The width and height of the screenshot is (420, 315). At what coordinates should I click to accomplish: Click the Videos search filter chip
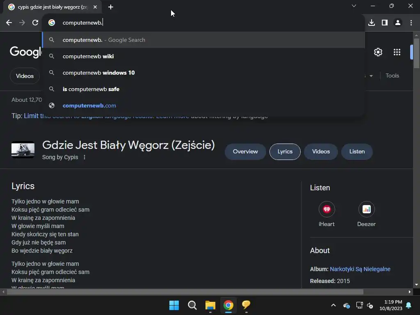pos(25,76)
